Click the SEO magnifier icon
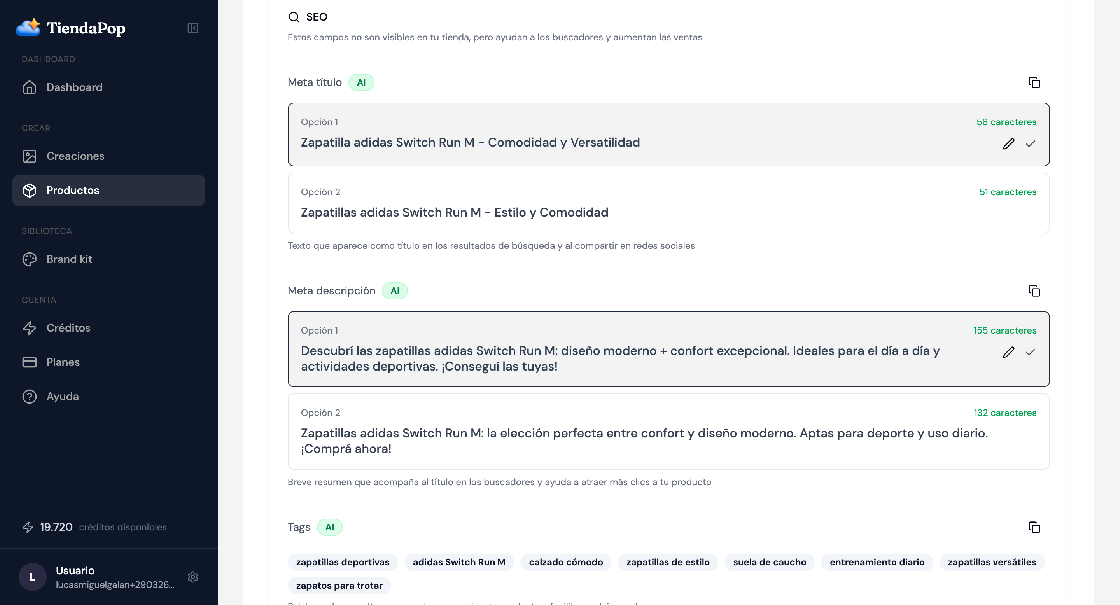Screen dimensions: 1120x605 [294, 17]
